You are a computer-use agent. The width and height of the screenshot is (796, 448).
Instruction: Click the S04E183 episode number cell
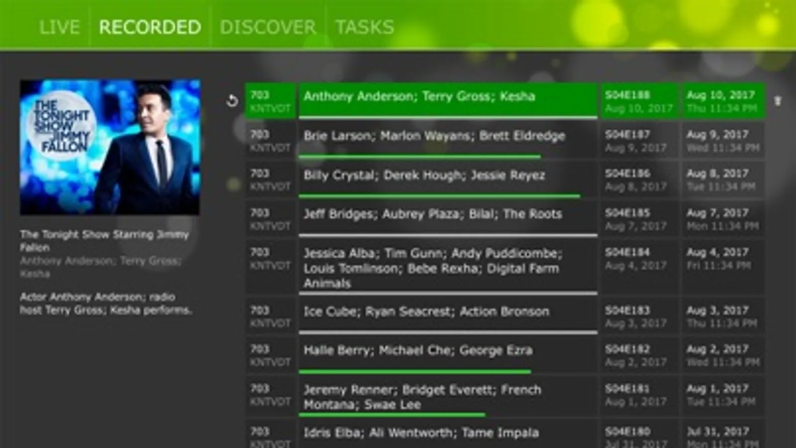(639, 316)
